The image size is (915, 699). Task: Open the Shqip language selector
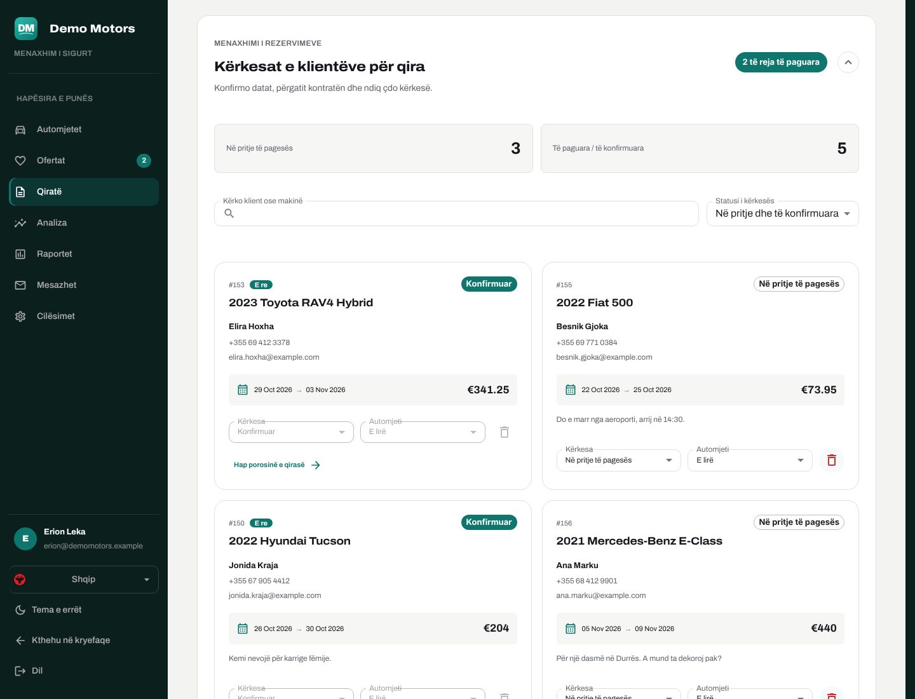(x=84, y=580)
